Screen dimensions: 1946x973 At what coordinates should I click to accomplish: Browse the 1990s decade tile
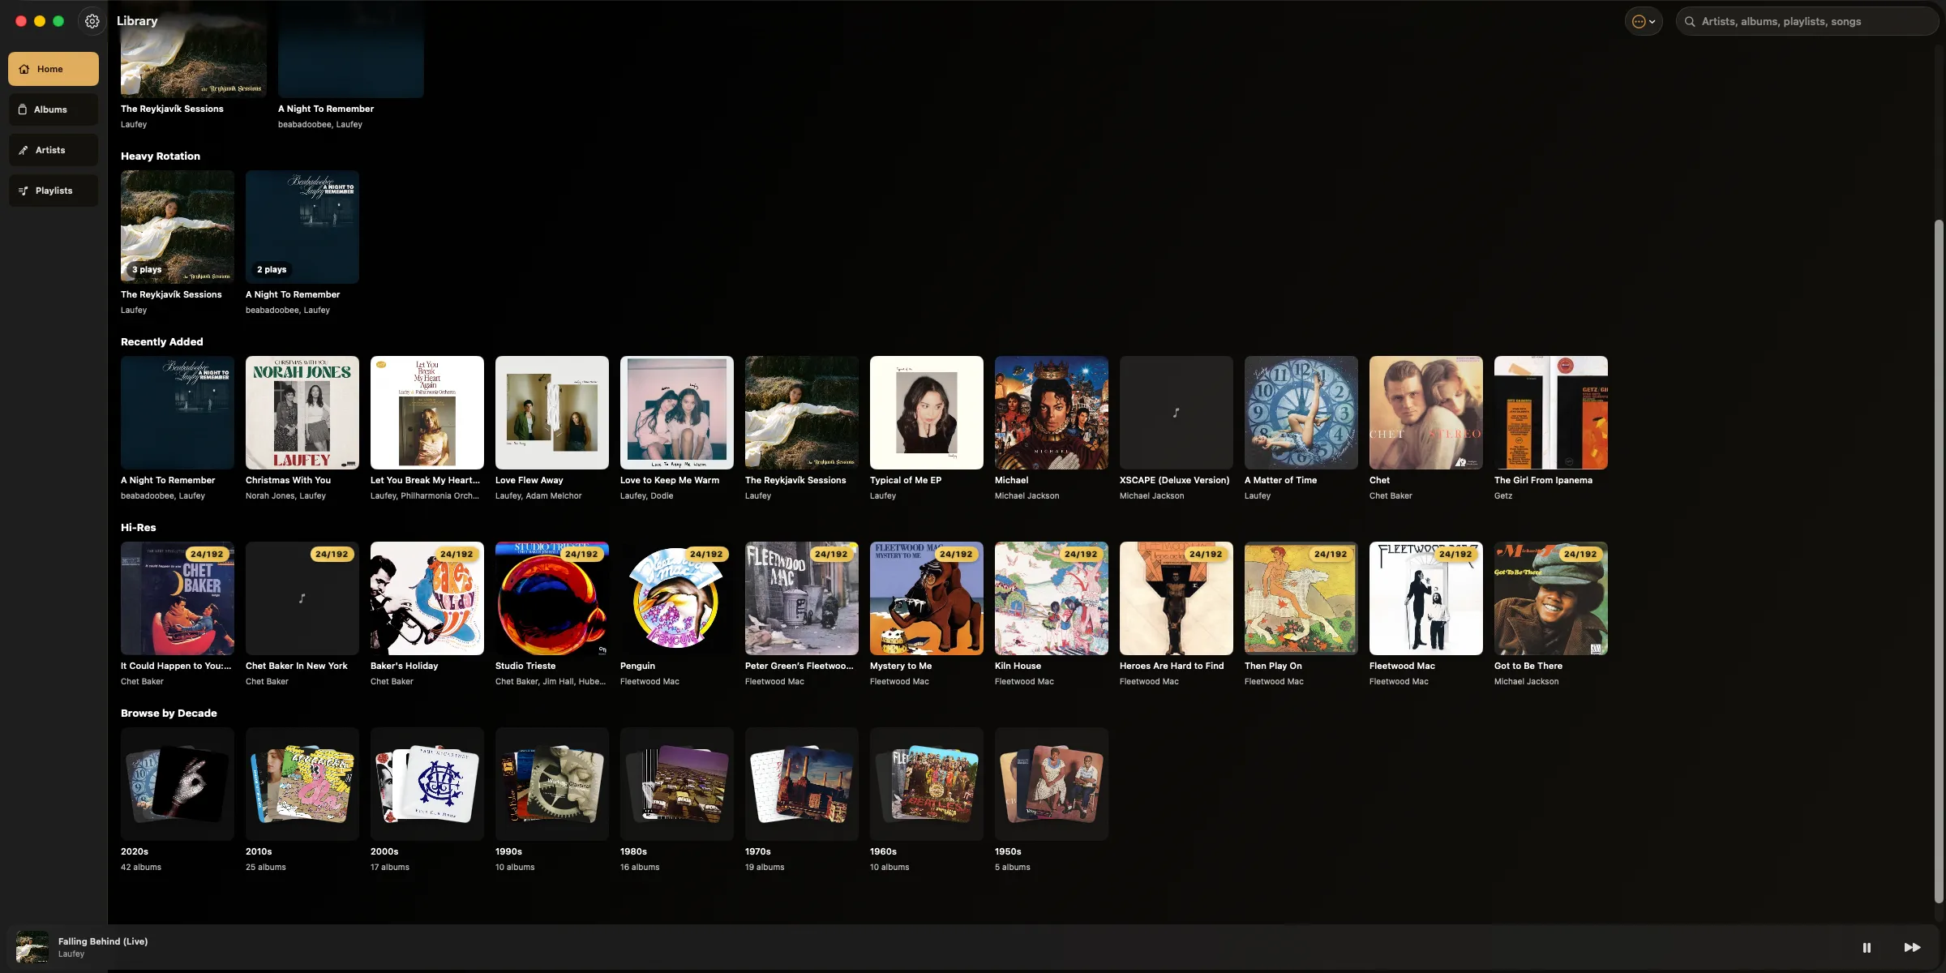[552, 784]
